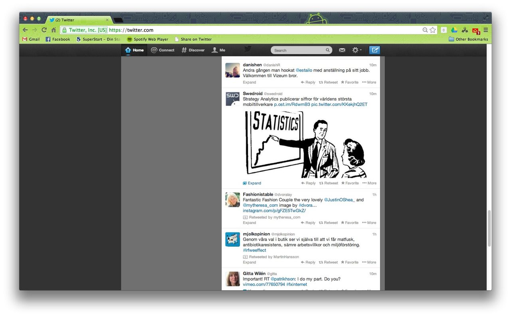The height and width of the screenshot is (317, 511).
Task: Favorite the mjolkopinion tweet
Action: tap(349, 262)
